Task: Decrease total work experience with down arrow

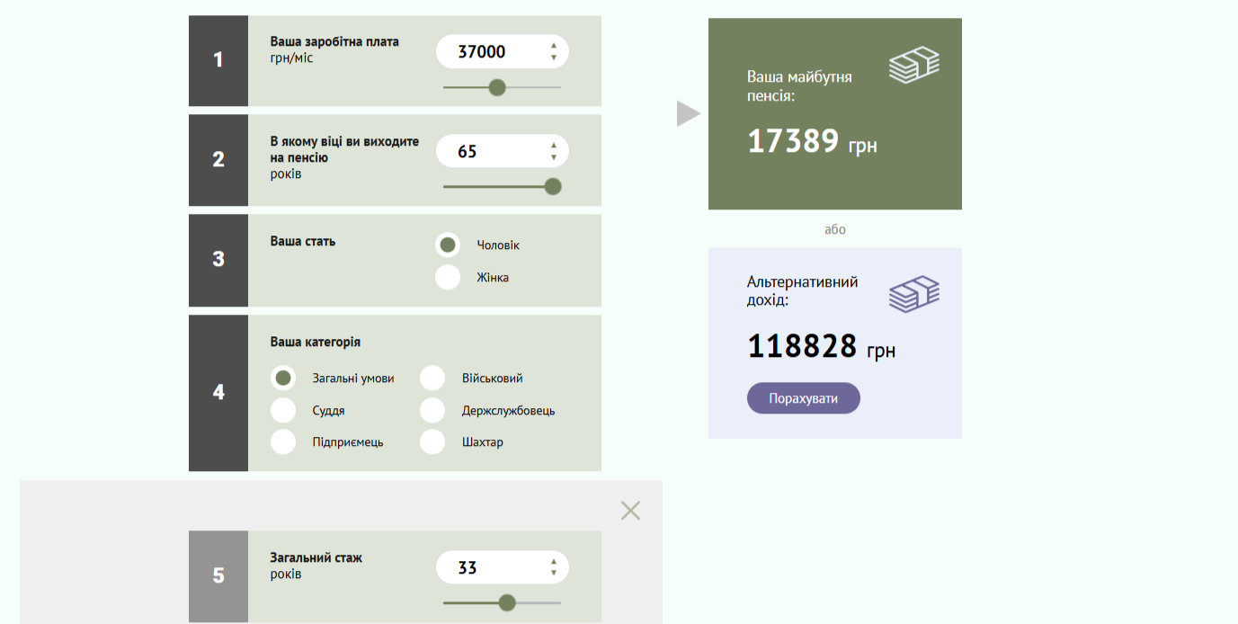Action: pyautogui.click(x=554, y=574)
